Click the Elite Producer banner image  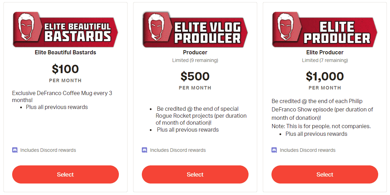(x=325, y=30)
